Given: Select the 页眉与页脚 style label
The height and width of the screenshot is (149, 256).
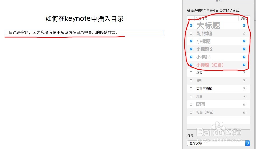Looking at the screenshot, I should [204, 89].
